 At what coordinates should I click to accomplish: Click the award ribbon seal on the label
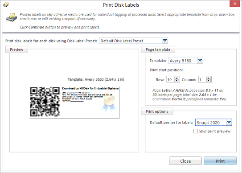tap(109, 102)
